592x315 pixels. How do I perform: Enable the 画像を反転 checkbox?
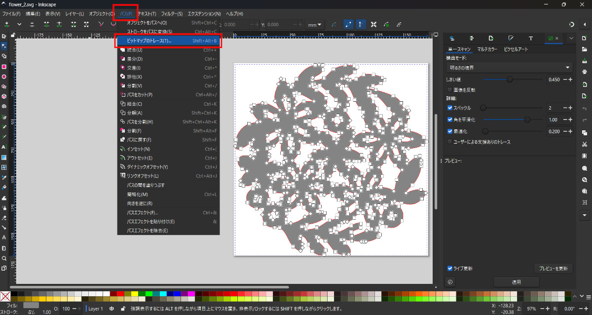click(449, 90)
